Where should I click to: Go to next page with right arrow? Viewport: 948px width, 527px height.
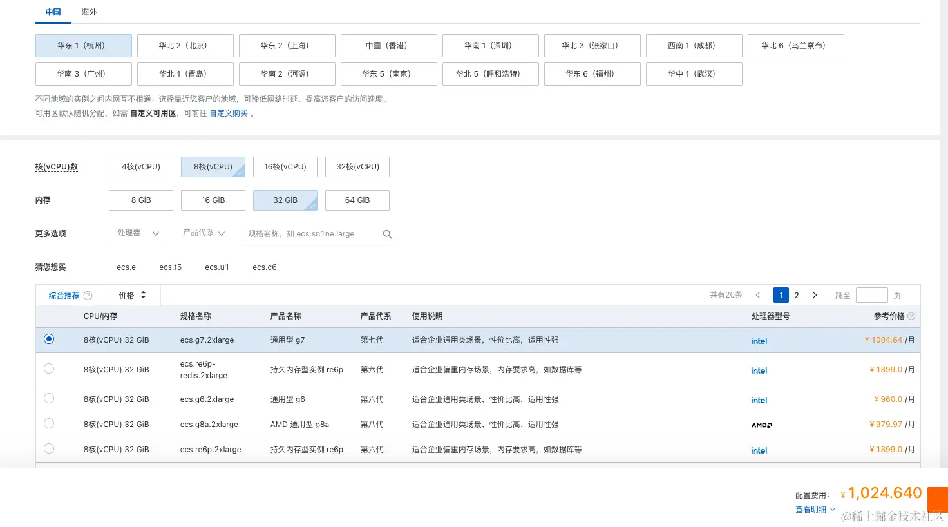click(x=815, y=295)
